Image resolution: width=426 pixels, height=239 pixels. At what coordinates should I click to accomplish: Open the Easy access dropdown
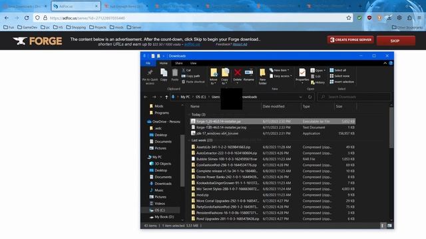(x=281, y=76)
